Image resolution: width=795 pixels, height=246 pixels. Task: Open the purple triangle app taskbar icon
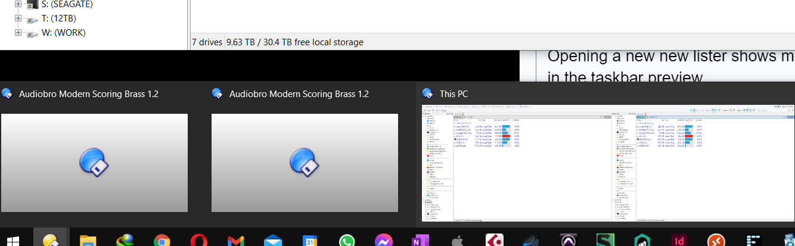coord(569,241)
